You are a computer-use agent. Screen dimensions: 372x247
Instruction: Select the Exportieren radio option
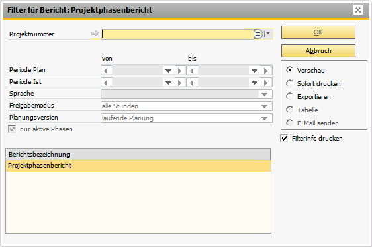point(289,96)
